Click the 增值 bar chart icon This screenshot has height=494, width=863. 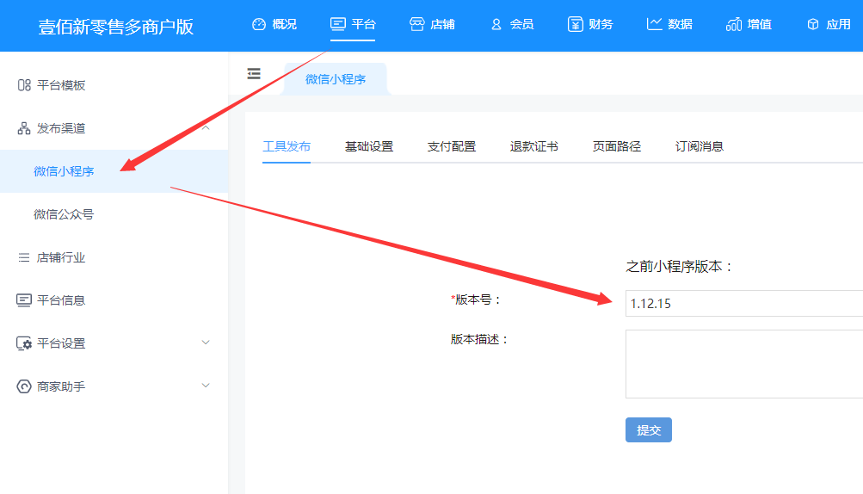pyautogui.click(x=734, y=24)
